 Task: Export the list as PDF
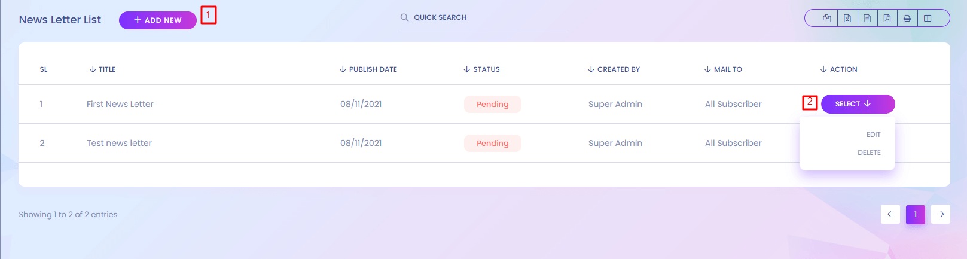click(887, 18)
